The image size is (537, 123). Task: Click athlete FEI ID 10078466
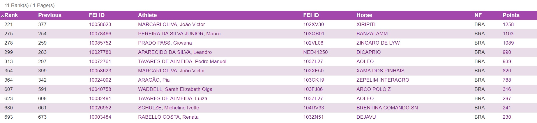pyautogui.click(x=100, y=34)
